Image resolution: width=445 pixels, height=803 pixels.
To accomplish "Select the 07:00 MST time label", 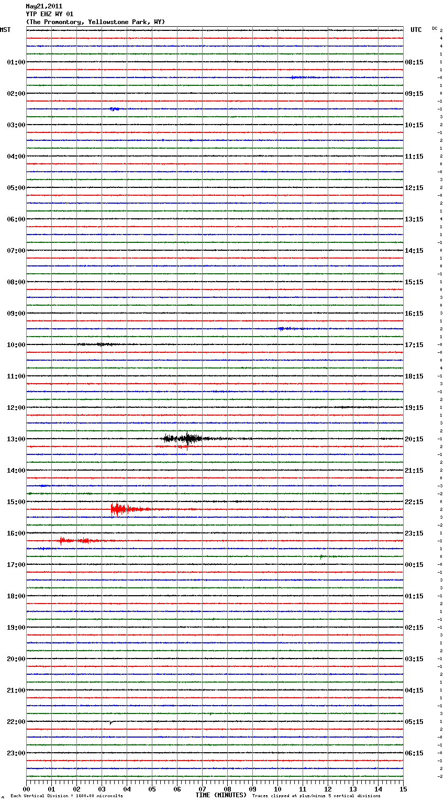I will point(16,251).
